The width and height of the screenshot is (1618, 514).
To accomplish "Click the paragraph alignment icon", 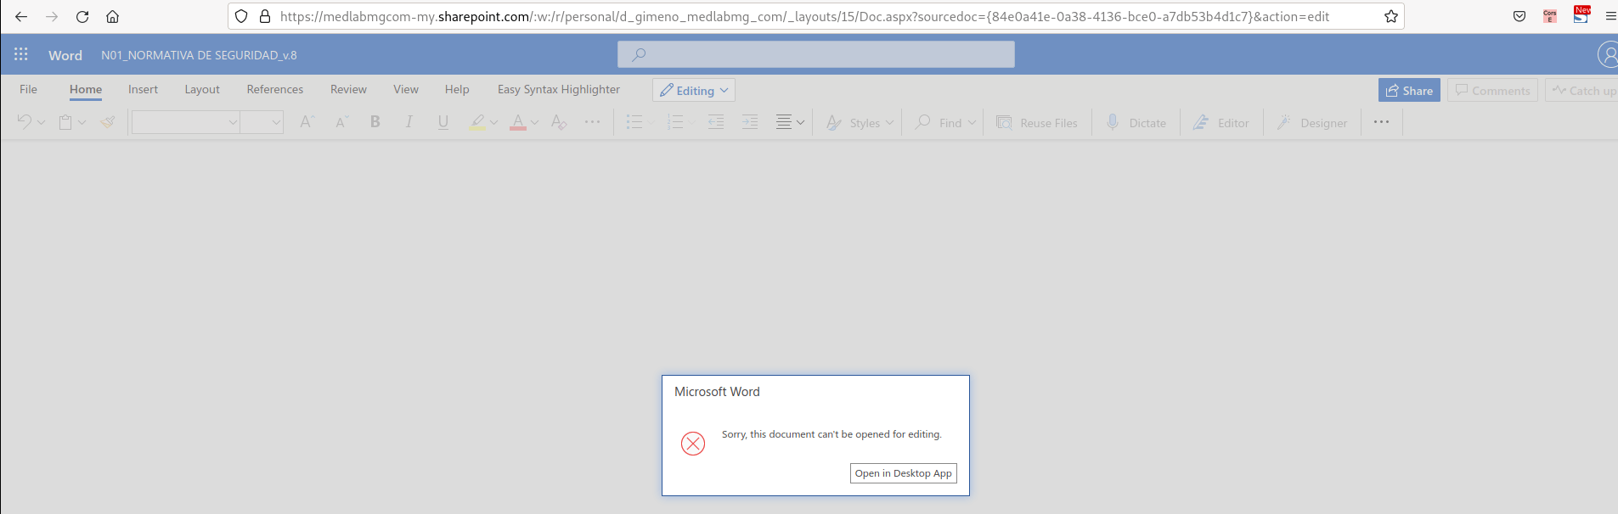I will coord(784,122).
